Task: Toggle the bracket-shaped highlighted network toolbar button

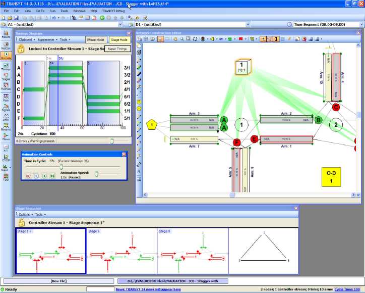Action: (x=276, y=39)
